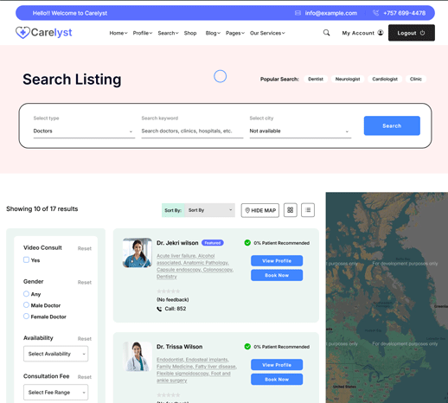Viewport: 448px width, 403px height.
Task: Expand the Profile menu
Action: (143, 33)
